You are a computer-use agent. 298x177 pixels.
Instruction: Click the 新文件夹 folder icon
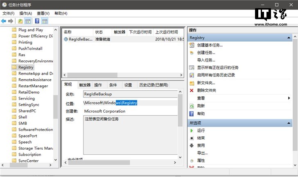pos(192,83)
